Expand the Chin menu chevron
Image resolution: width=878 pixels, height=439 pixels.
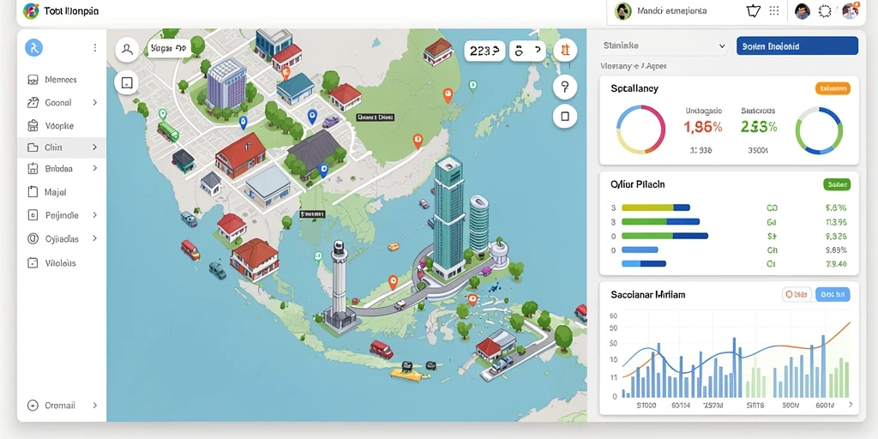(94, 147)
